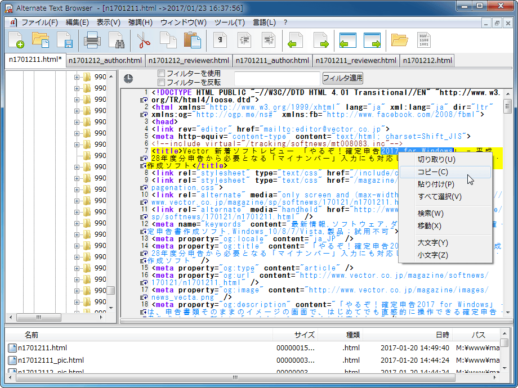
Task: Open the ツール(T) menu
Action: coord(230,22)
